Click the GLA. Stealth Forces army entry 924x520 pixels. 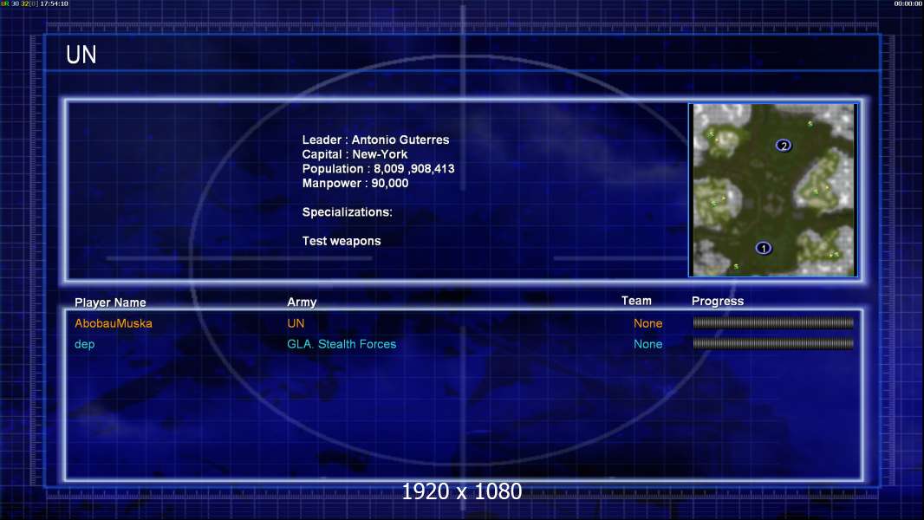(342, 344)
